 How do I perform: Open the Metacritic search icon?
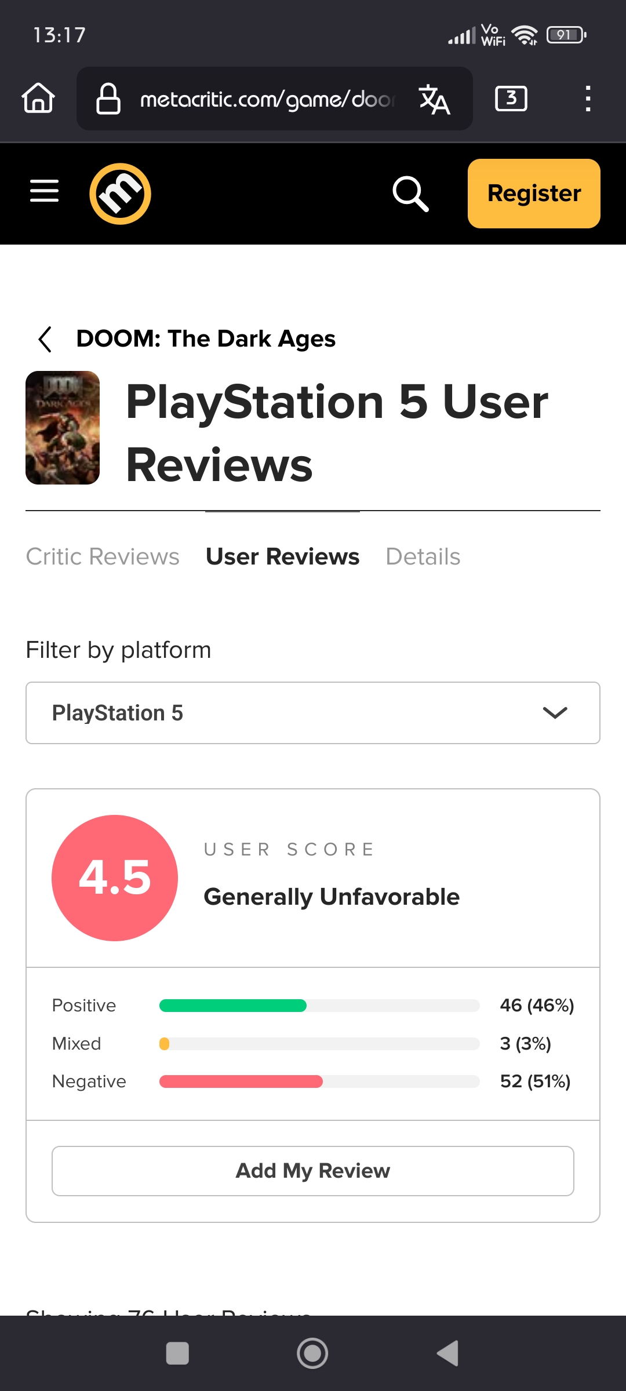pyautogui.click(x=410, y=194)
